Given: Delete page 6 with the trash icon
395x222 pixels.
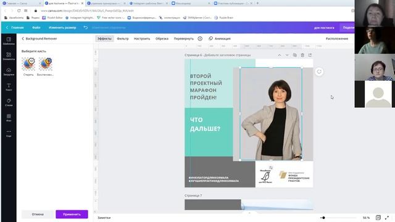Looking at the screenshot, I should tap(302, 55).
